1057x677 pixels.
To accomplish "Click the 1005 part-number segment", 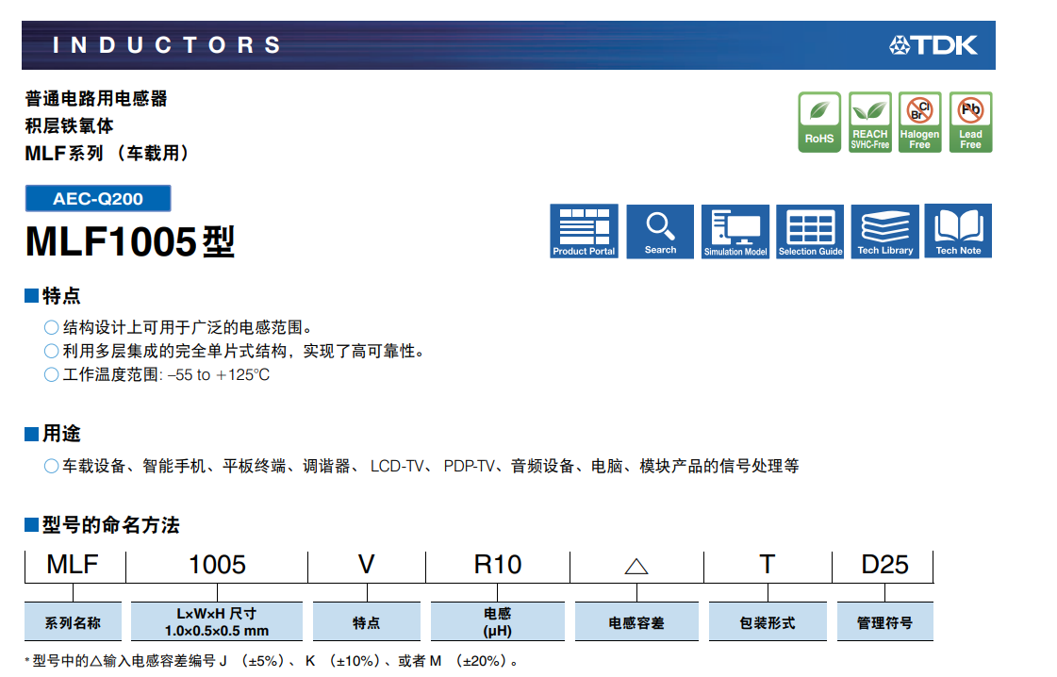I will pyautogui.click(x=217, y=565).
